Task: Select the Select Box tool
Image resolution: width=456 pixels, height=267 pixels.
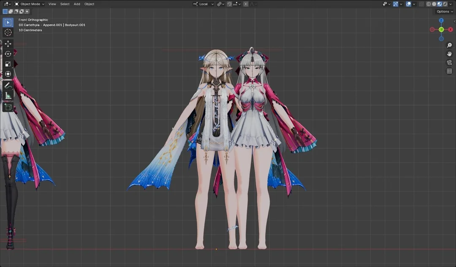Action: (8, 22)
